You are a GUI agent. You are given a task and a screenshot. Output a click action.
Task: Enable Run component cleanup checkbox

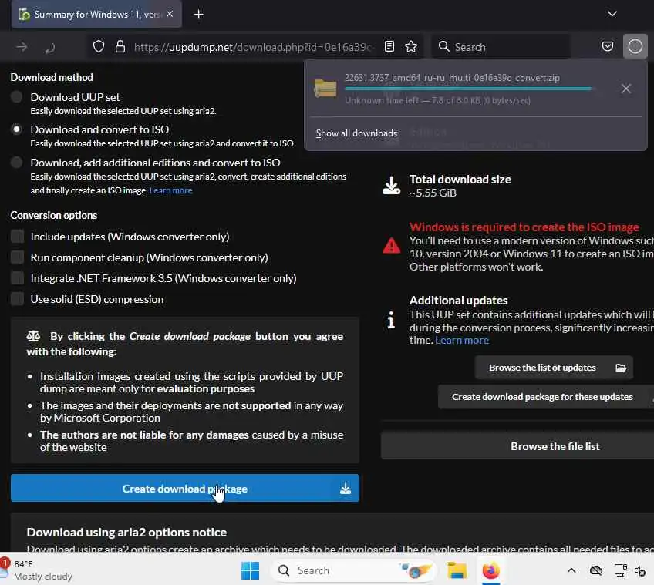[17, 257]
